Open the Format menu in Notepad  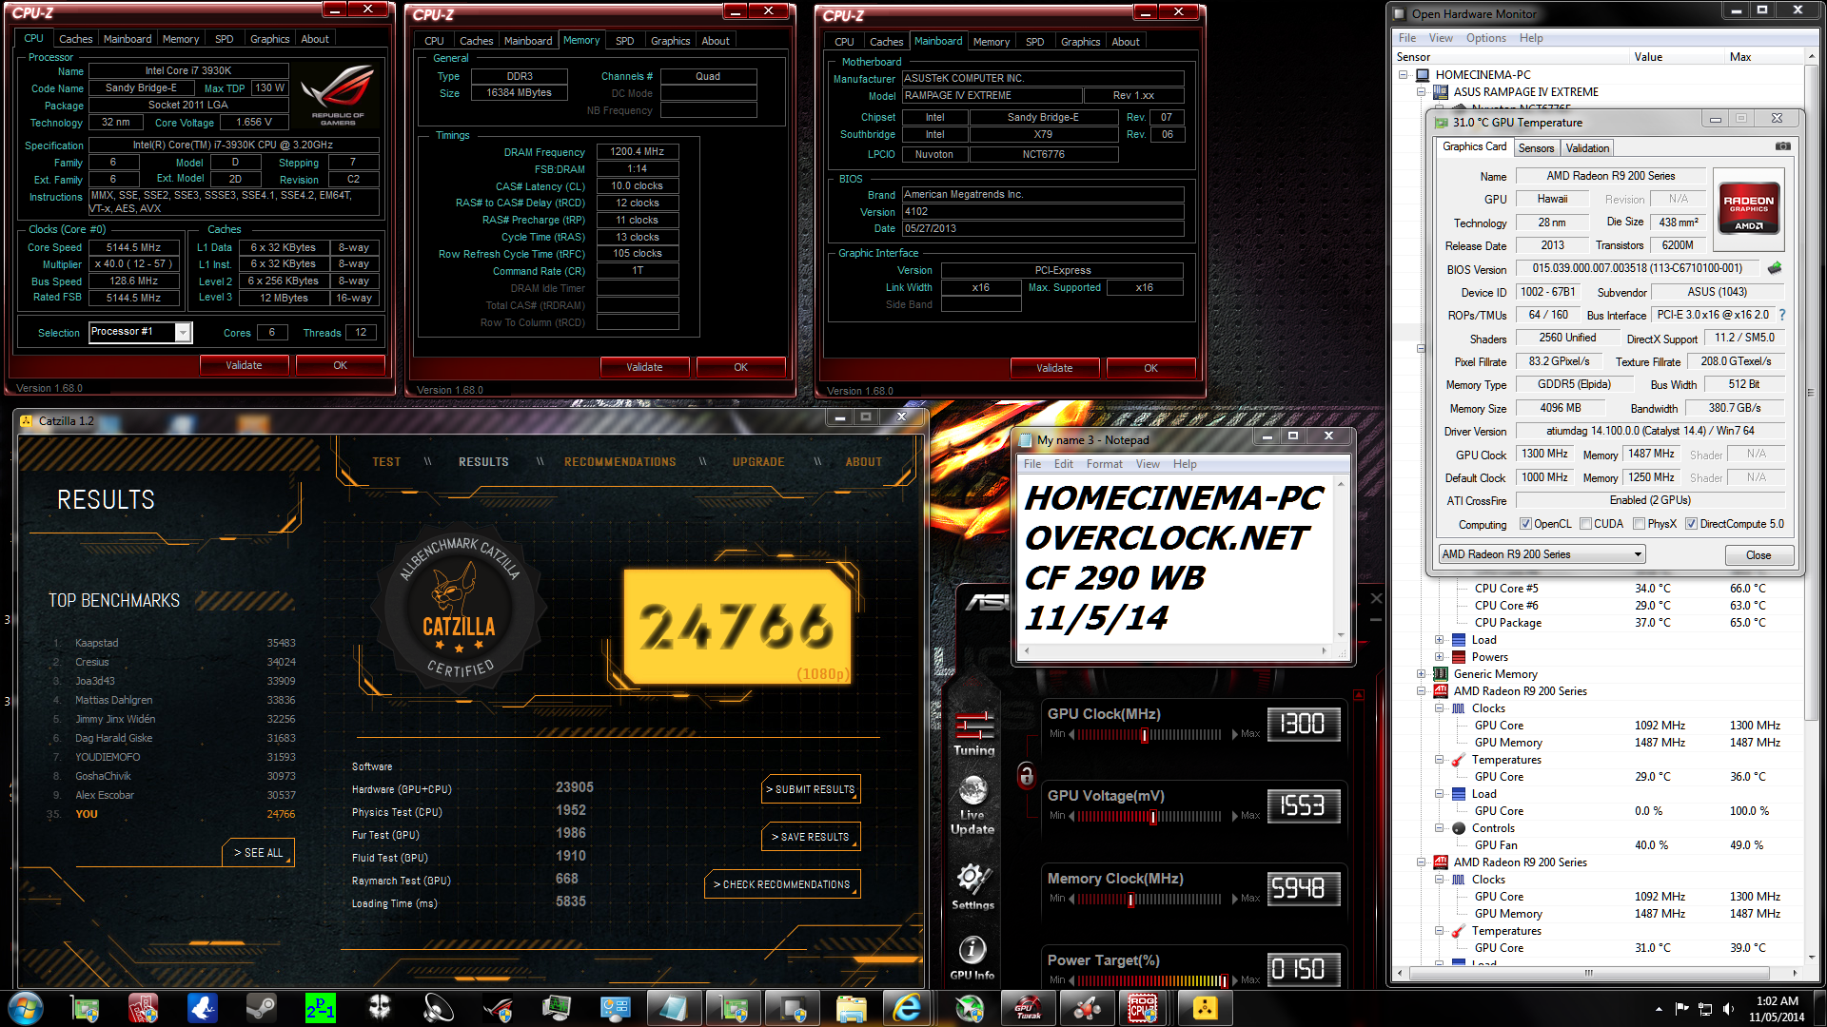pos(1104,464)
